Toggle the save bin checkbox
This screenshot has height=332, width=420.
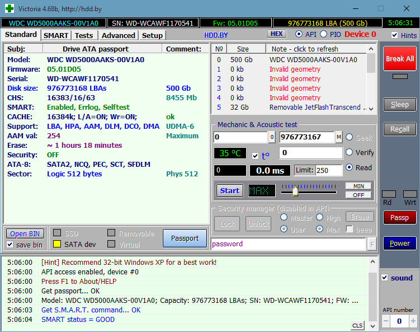coord(10,245)
